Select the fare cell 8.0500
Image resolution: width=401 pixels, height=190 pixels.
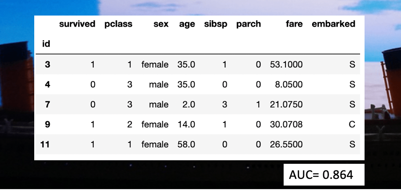290,85
